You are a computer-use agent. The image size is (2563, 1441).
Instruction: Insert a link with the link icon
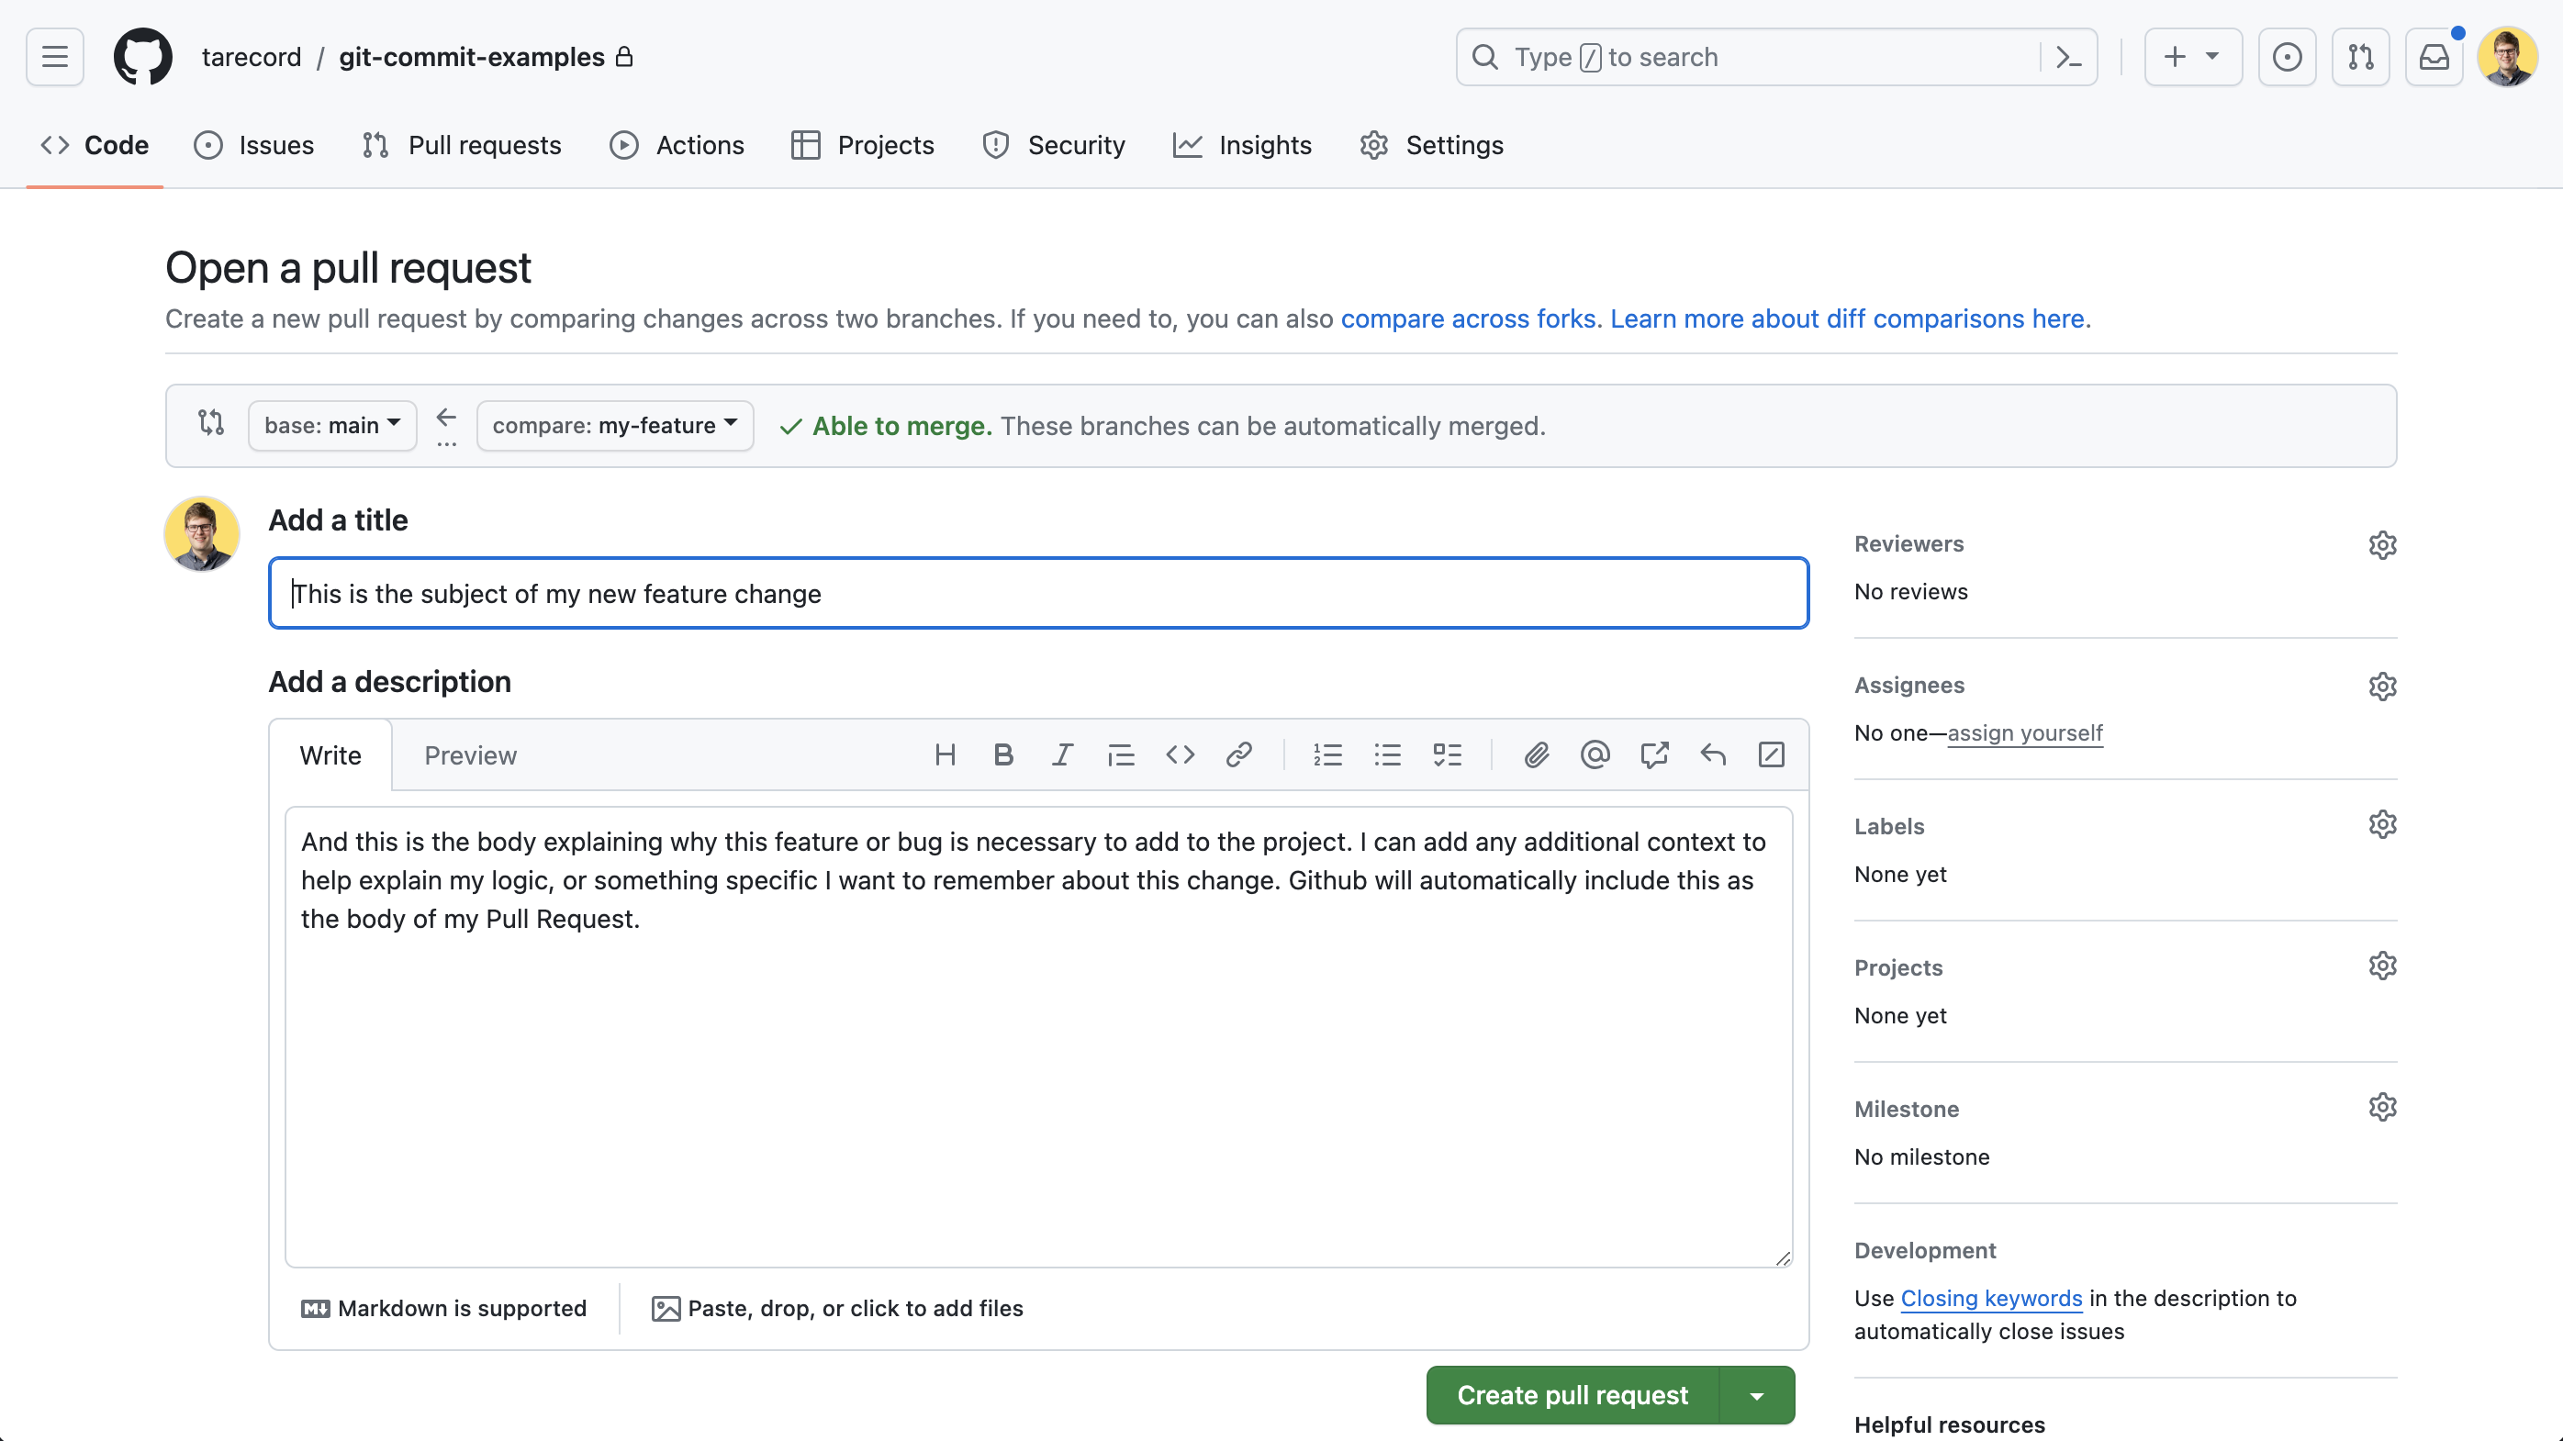point(1238,754)
